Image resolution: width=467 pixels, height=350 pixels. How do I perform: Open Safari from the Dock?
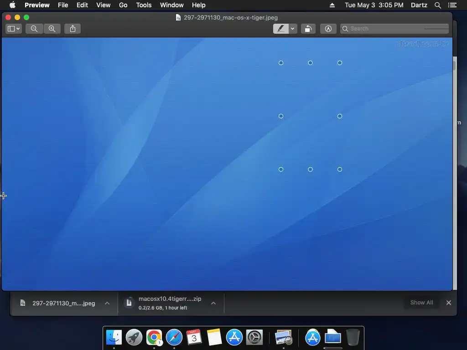174,337
